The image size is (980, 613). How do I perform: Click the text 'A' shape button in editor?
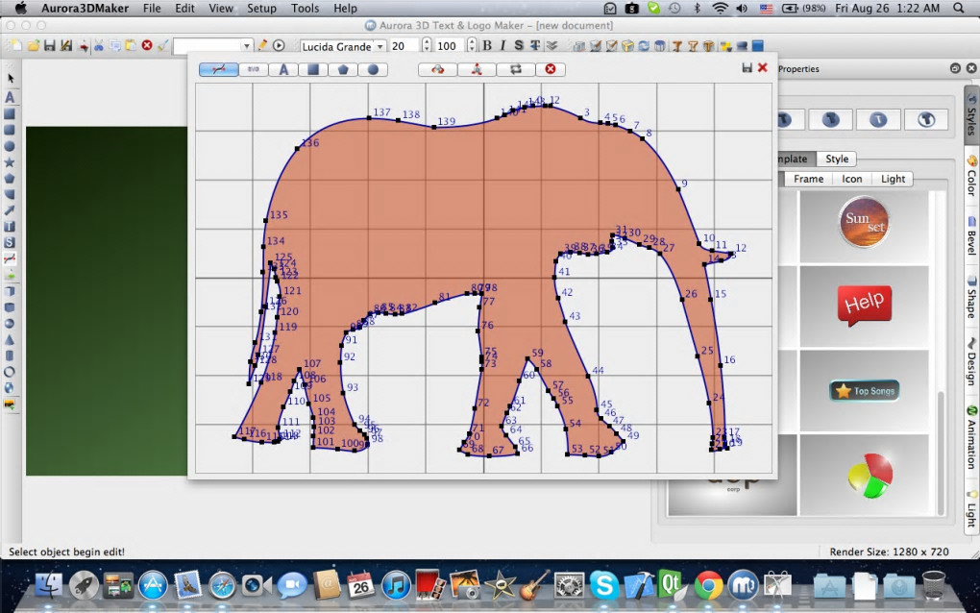point(283,69)
